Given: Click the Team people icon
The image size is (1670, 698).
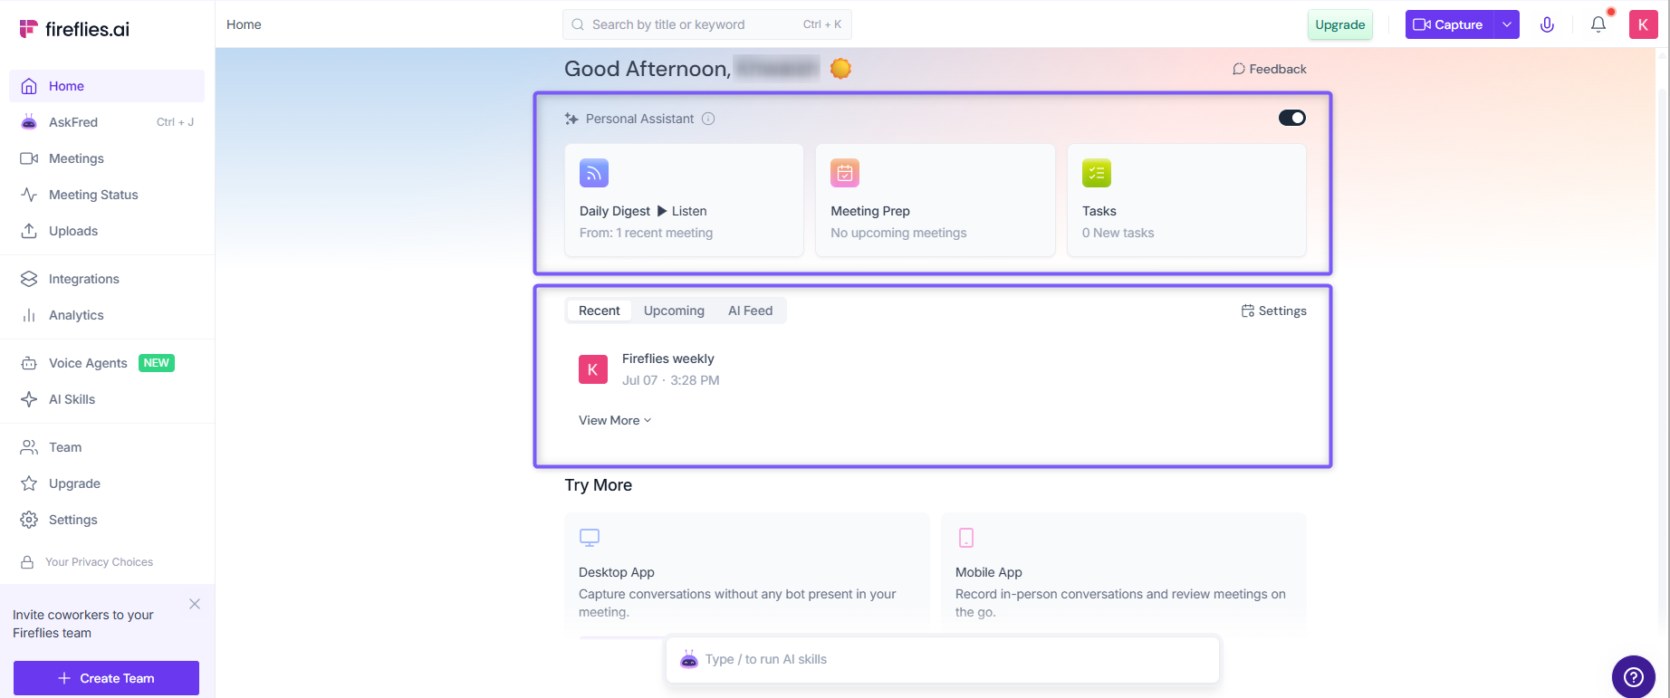Looking at the screenshot, I should point(29,447).
